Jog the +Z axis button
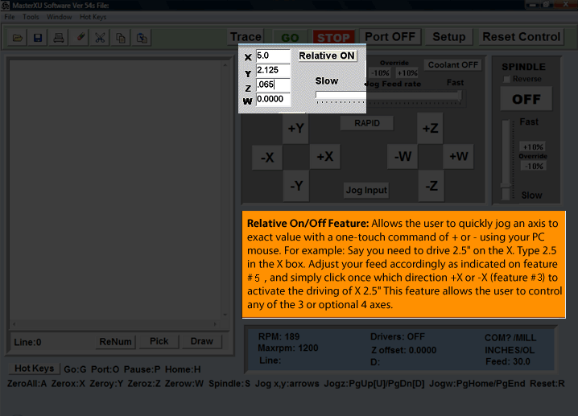The image size is (578, 416). 430,128
